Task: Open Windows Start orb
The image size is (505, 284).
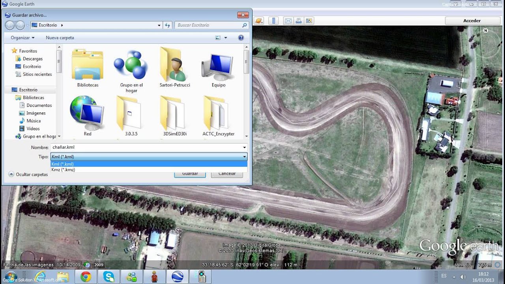Action: [x=11, y=277]
